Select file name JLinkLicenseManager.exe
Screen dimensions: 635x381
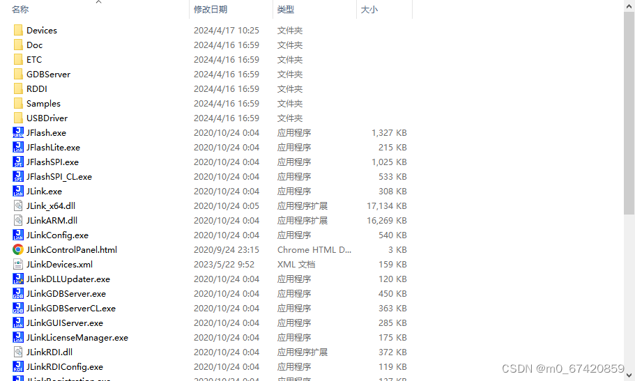coord(77,337)
